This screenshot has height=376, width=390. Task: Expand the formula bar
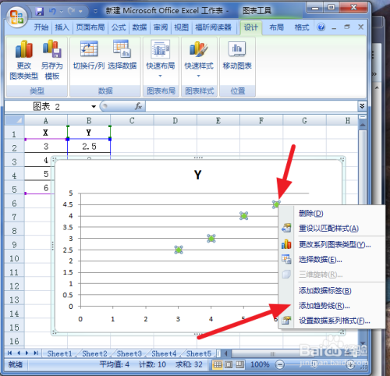(362, 106)
